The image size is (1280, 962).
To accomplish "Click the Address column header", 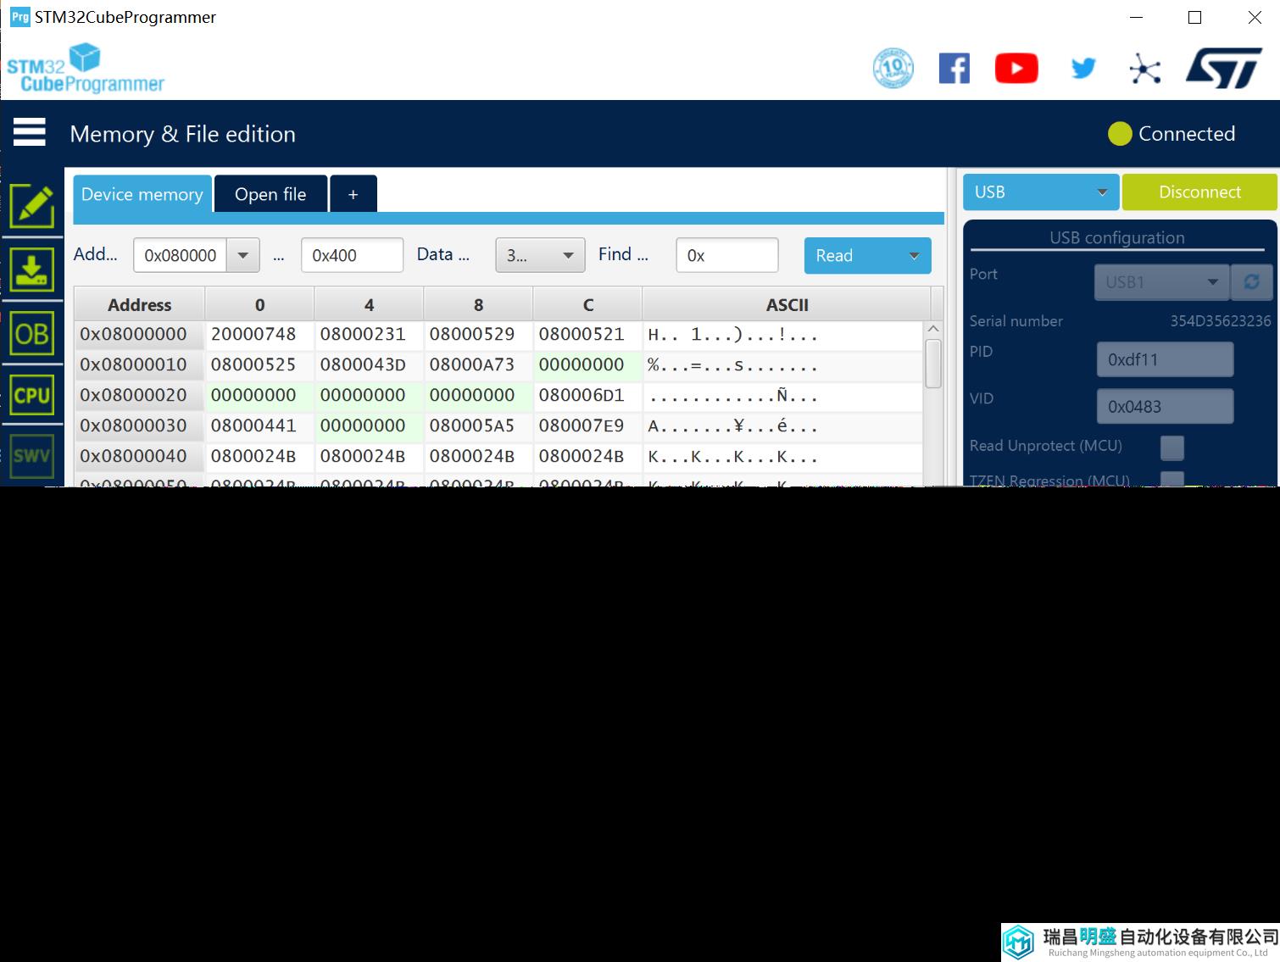I will tap(139, 304).
